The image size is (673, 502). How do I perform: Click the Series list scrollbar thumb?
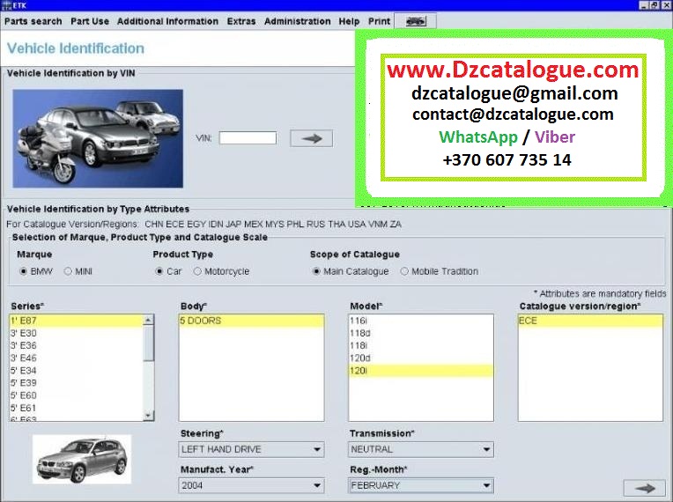coord(149,343)
